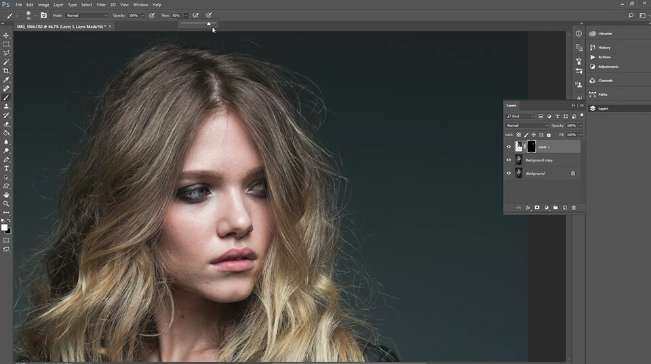
Task: Select the History Brush tool
Action: coord(6,115)
